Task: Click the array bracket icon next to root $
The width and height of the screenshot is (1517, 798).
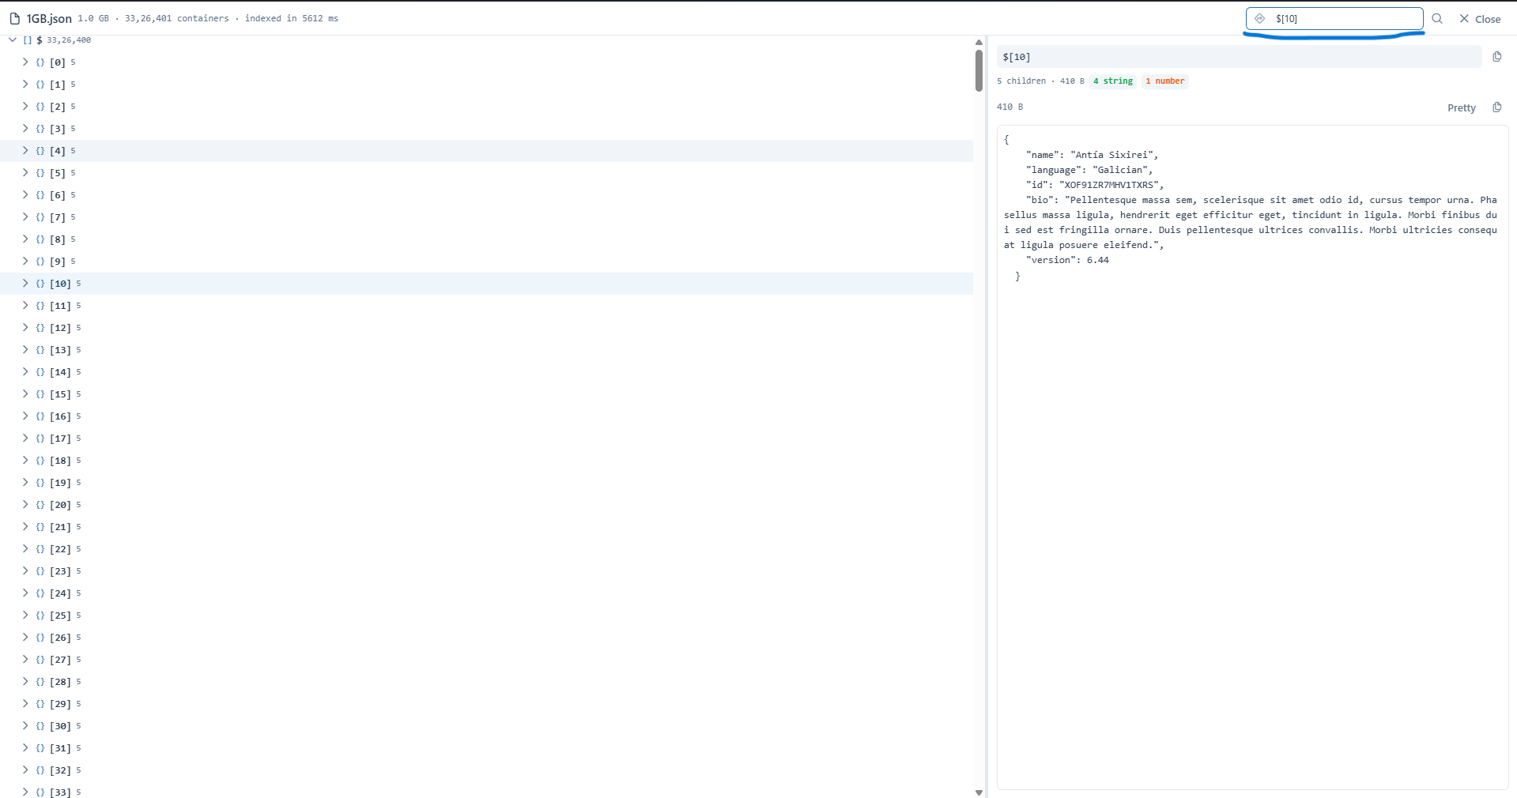Action: (28, 40)
